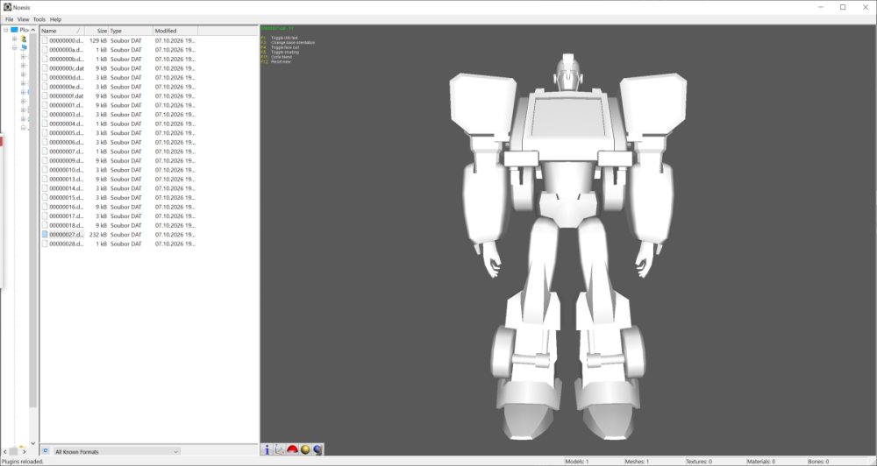Click Meshes: 1 in the status bar

pyautogui.click(x=637, y=462)
